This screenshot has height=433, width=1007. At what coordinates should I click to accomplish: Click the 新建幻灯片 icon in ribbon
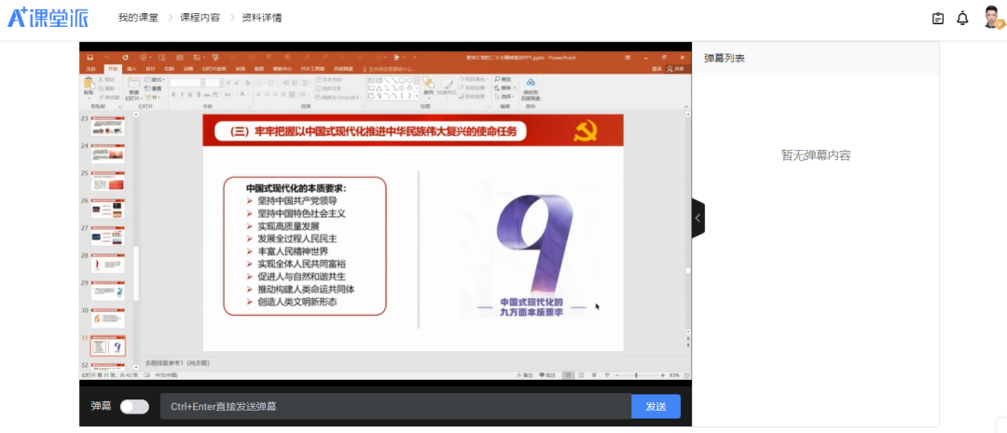coord(133,87)
